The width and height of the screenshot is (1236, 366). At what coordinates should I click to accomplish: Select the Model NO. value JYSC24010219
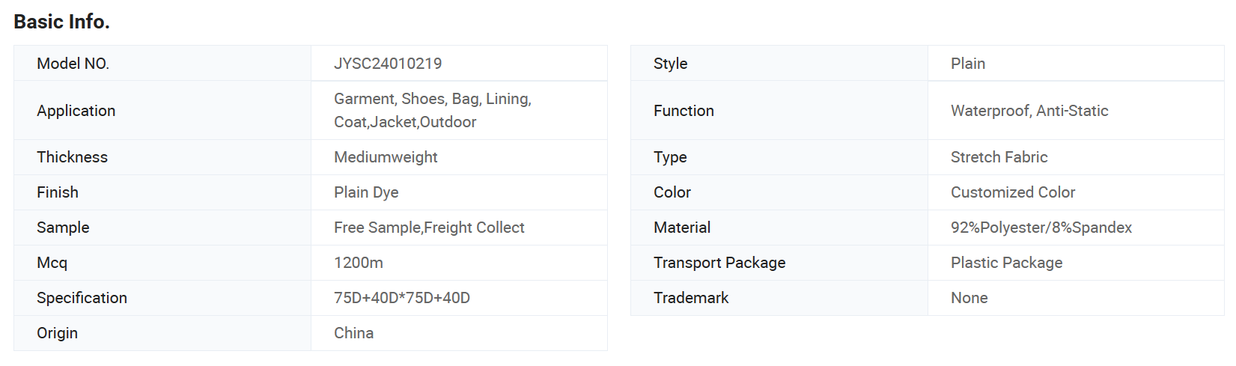coord(388,64)
